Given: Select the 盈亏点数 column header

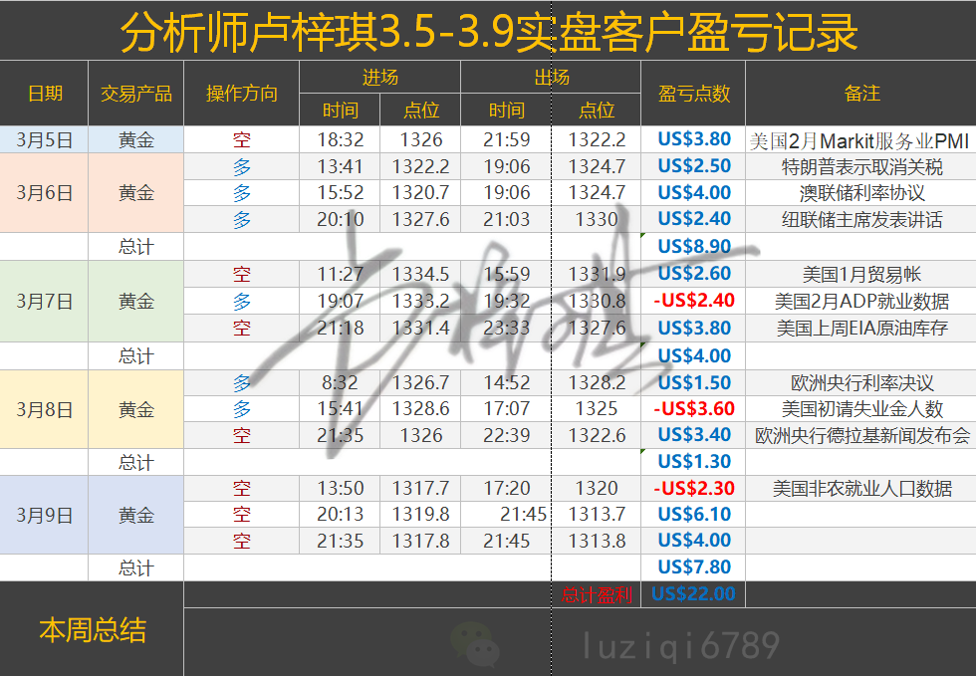Looking at the screenshot, I should (694, 94).
